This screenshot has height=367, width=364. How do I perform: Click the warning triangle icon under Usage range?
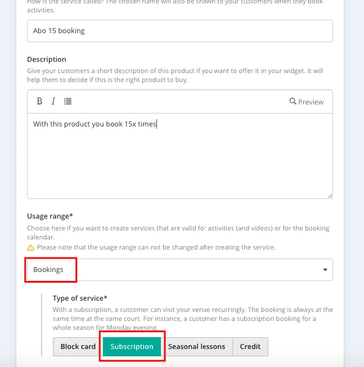(31, 247)
